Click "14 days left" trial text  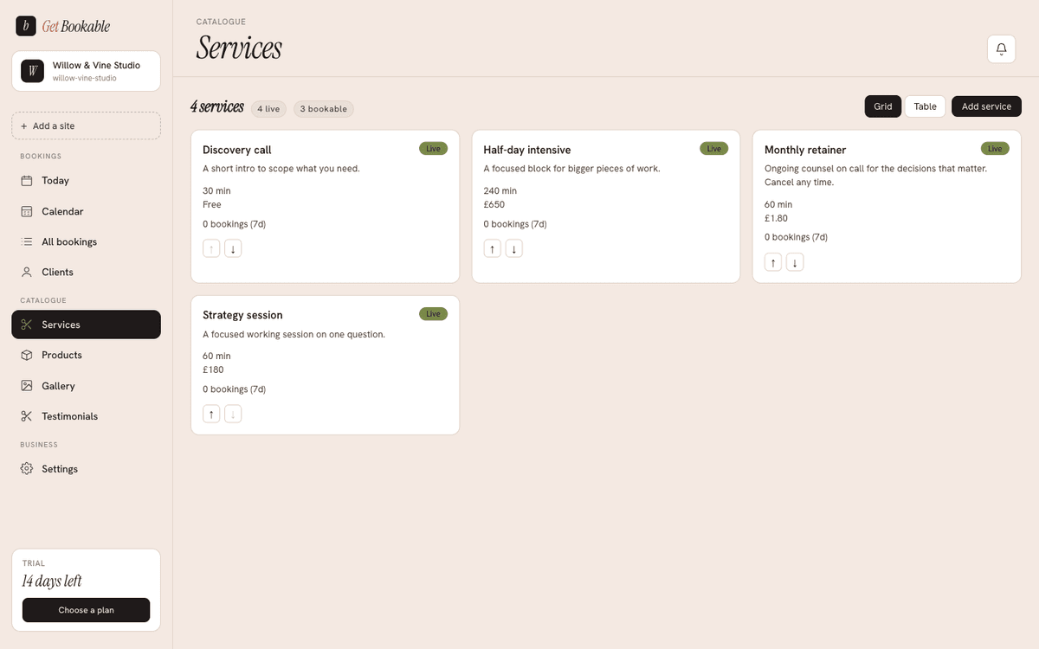coord(52,581)
